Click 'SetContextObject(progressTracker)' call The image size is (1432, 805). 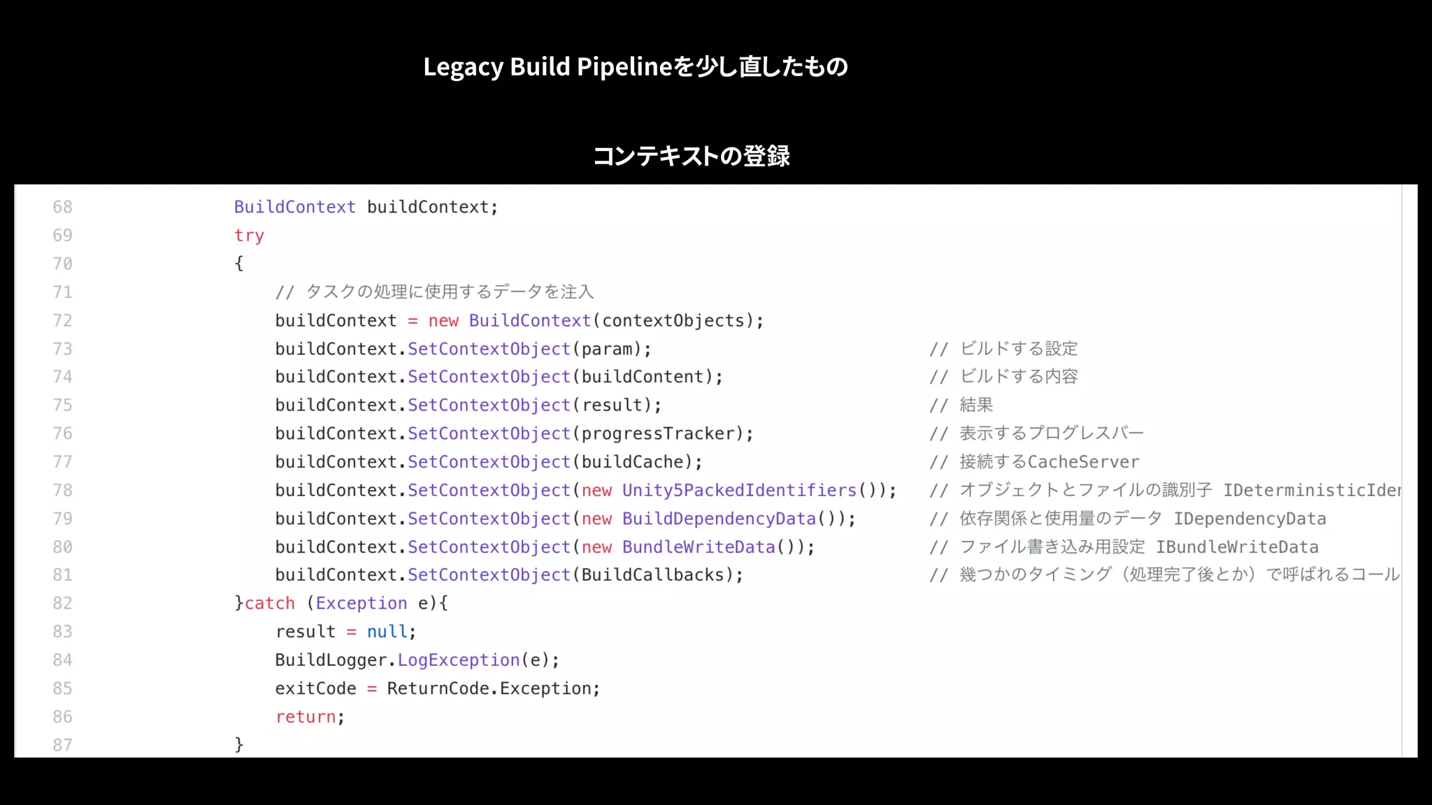pyautogui.click(x=575, y=433)
